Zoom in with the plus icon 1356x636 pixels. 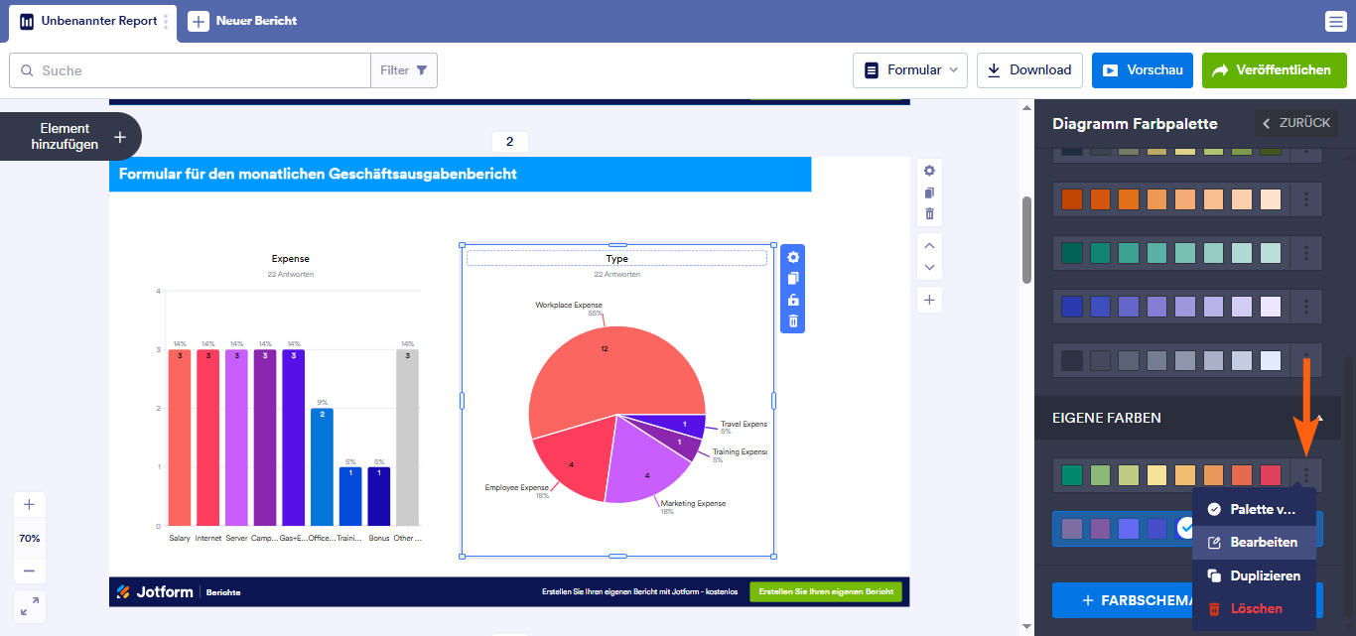pyautogui.click(x=29, y=504)
